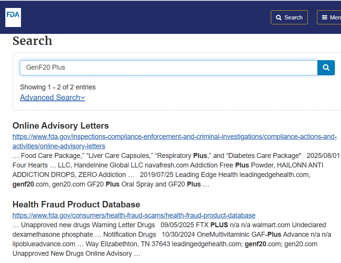Click the chevron beside Advanced Search
The image size is (341, 263).
tap(83, 98)
